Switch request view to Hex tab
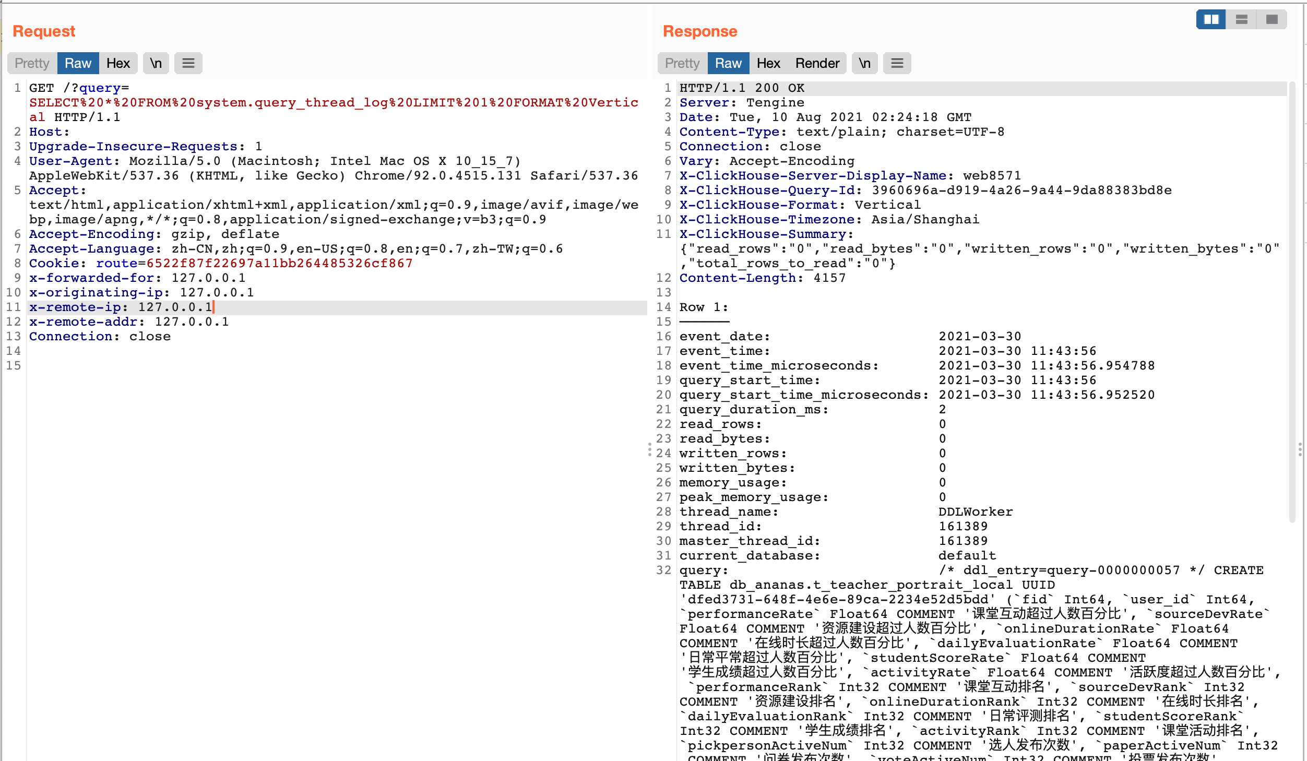The width and height of the screenshot is (1307, 761). pos(118,63)
